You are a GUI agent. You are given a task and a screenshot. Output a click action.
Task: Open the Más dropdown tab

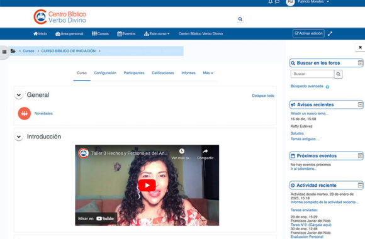click(x=208, y=73)
